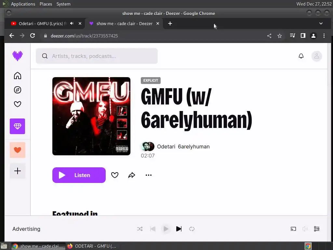The height and width of the screenshot is (250, 333).
Task: Open the orange heart Flow tile
Action: click(x=18, y=150)
